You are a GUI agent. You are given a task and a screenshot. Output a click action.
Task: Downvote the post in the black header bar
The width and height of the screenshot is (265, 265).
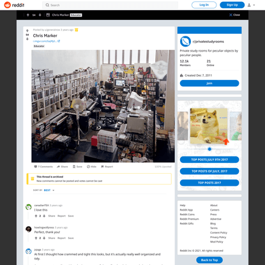[x=40, y=15]
